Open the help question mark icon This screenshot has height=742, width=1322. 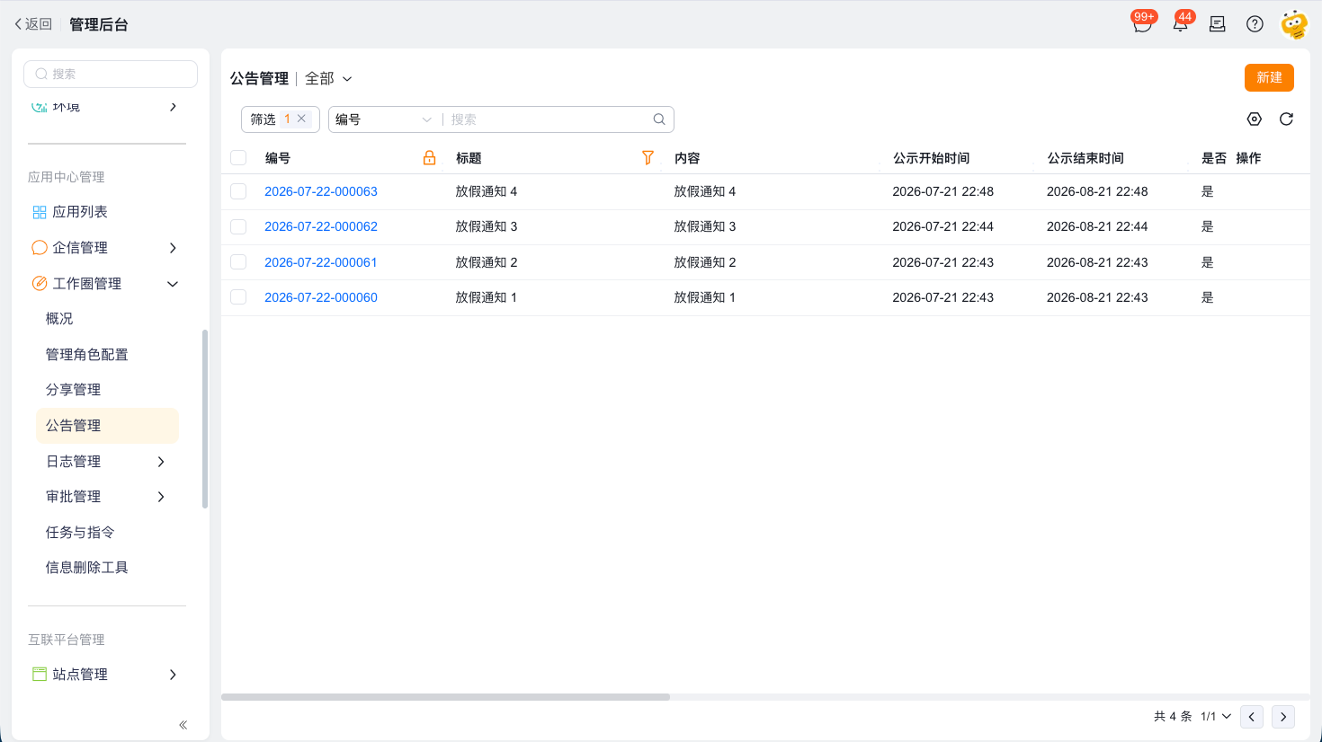(x=1255, y=24)
